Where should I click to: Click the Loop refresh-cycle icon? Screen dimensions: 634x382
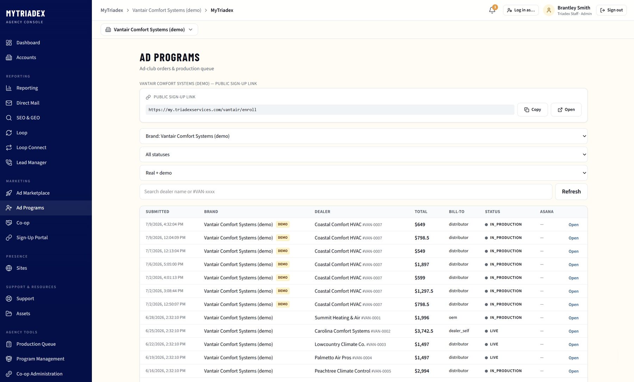tap(9, 133)
